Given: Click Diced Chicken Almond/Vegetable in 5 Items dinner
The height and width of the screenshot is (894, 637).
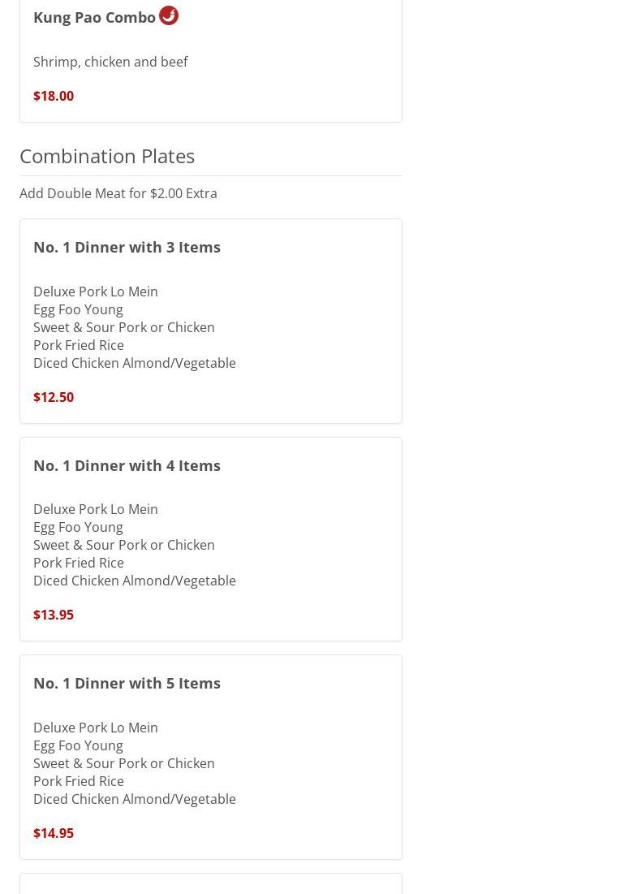Looking at the screenshot, I should click(x=135, y=799).
